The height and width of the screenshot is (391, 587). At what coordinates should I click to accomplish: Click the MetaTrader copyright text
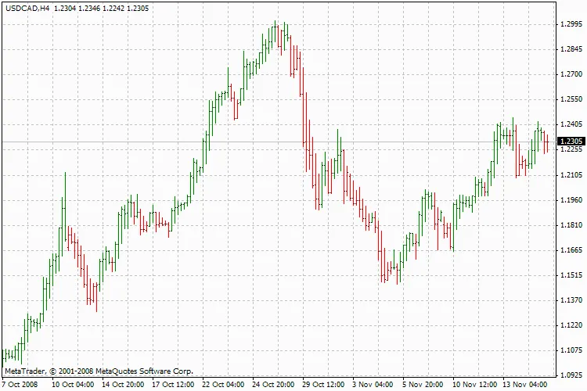(x=99, y=371)
